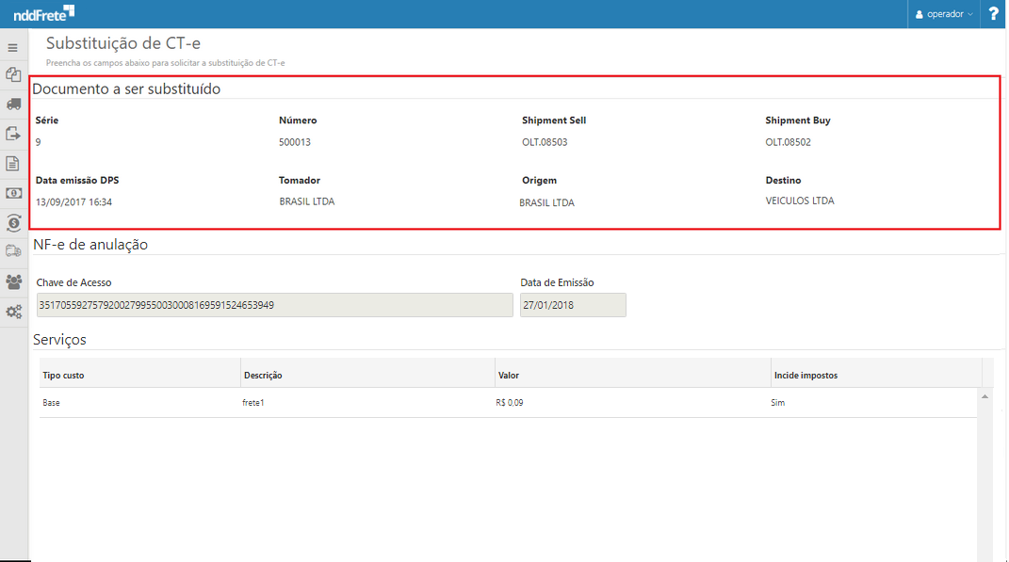Click the nddFrete logo
Screen dimensions: 1009x562
pos(43,13)
